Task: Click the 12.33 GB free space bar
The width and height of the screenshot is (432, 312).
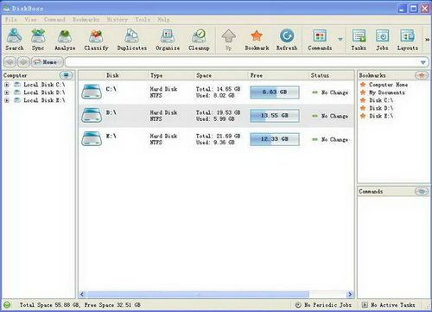Action: click(x=275, y=139)
